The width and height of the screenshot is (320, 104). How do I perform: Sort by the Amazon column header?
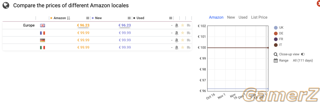click(x=60, y=18)
